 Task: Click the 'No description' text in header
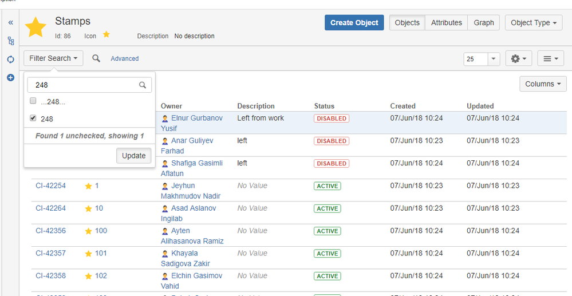[x=195, y=36]
